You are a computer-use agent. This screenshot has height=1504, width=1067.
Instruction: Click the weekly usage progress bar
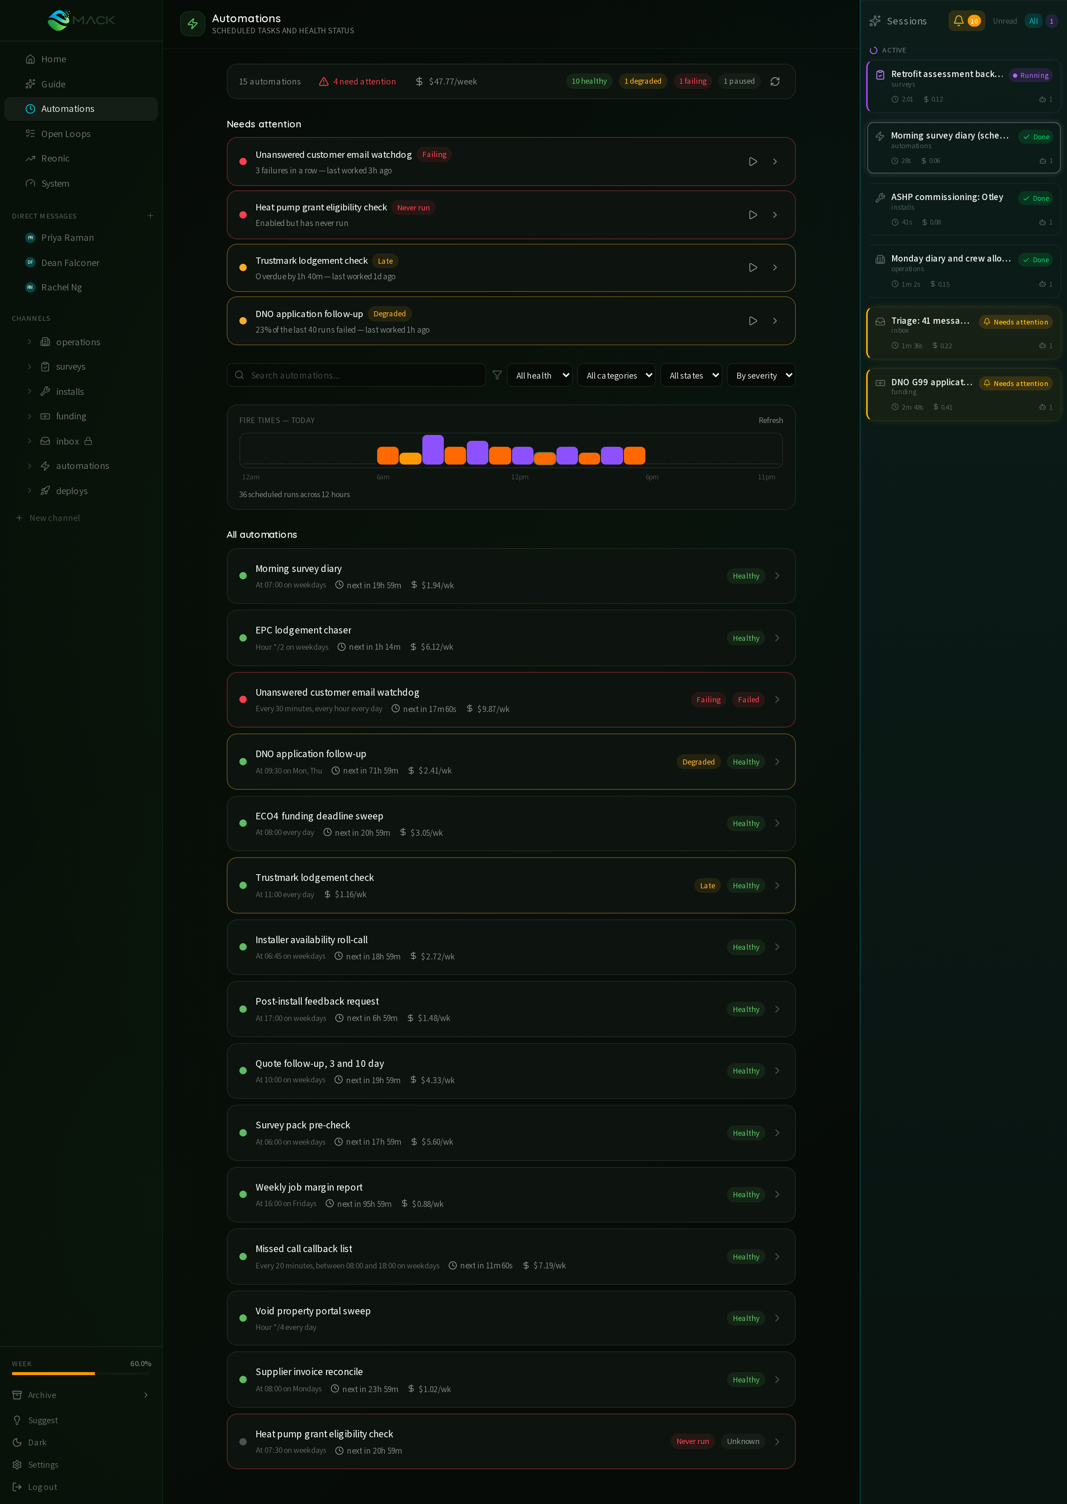(81, 1373)
